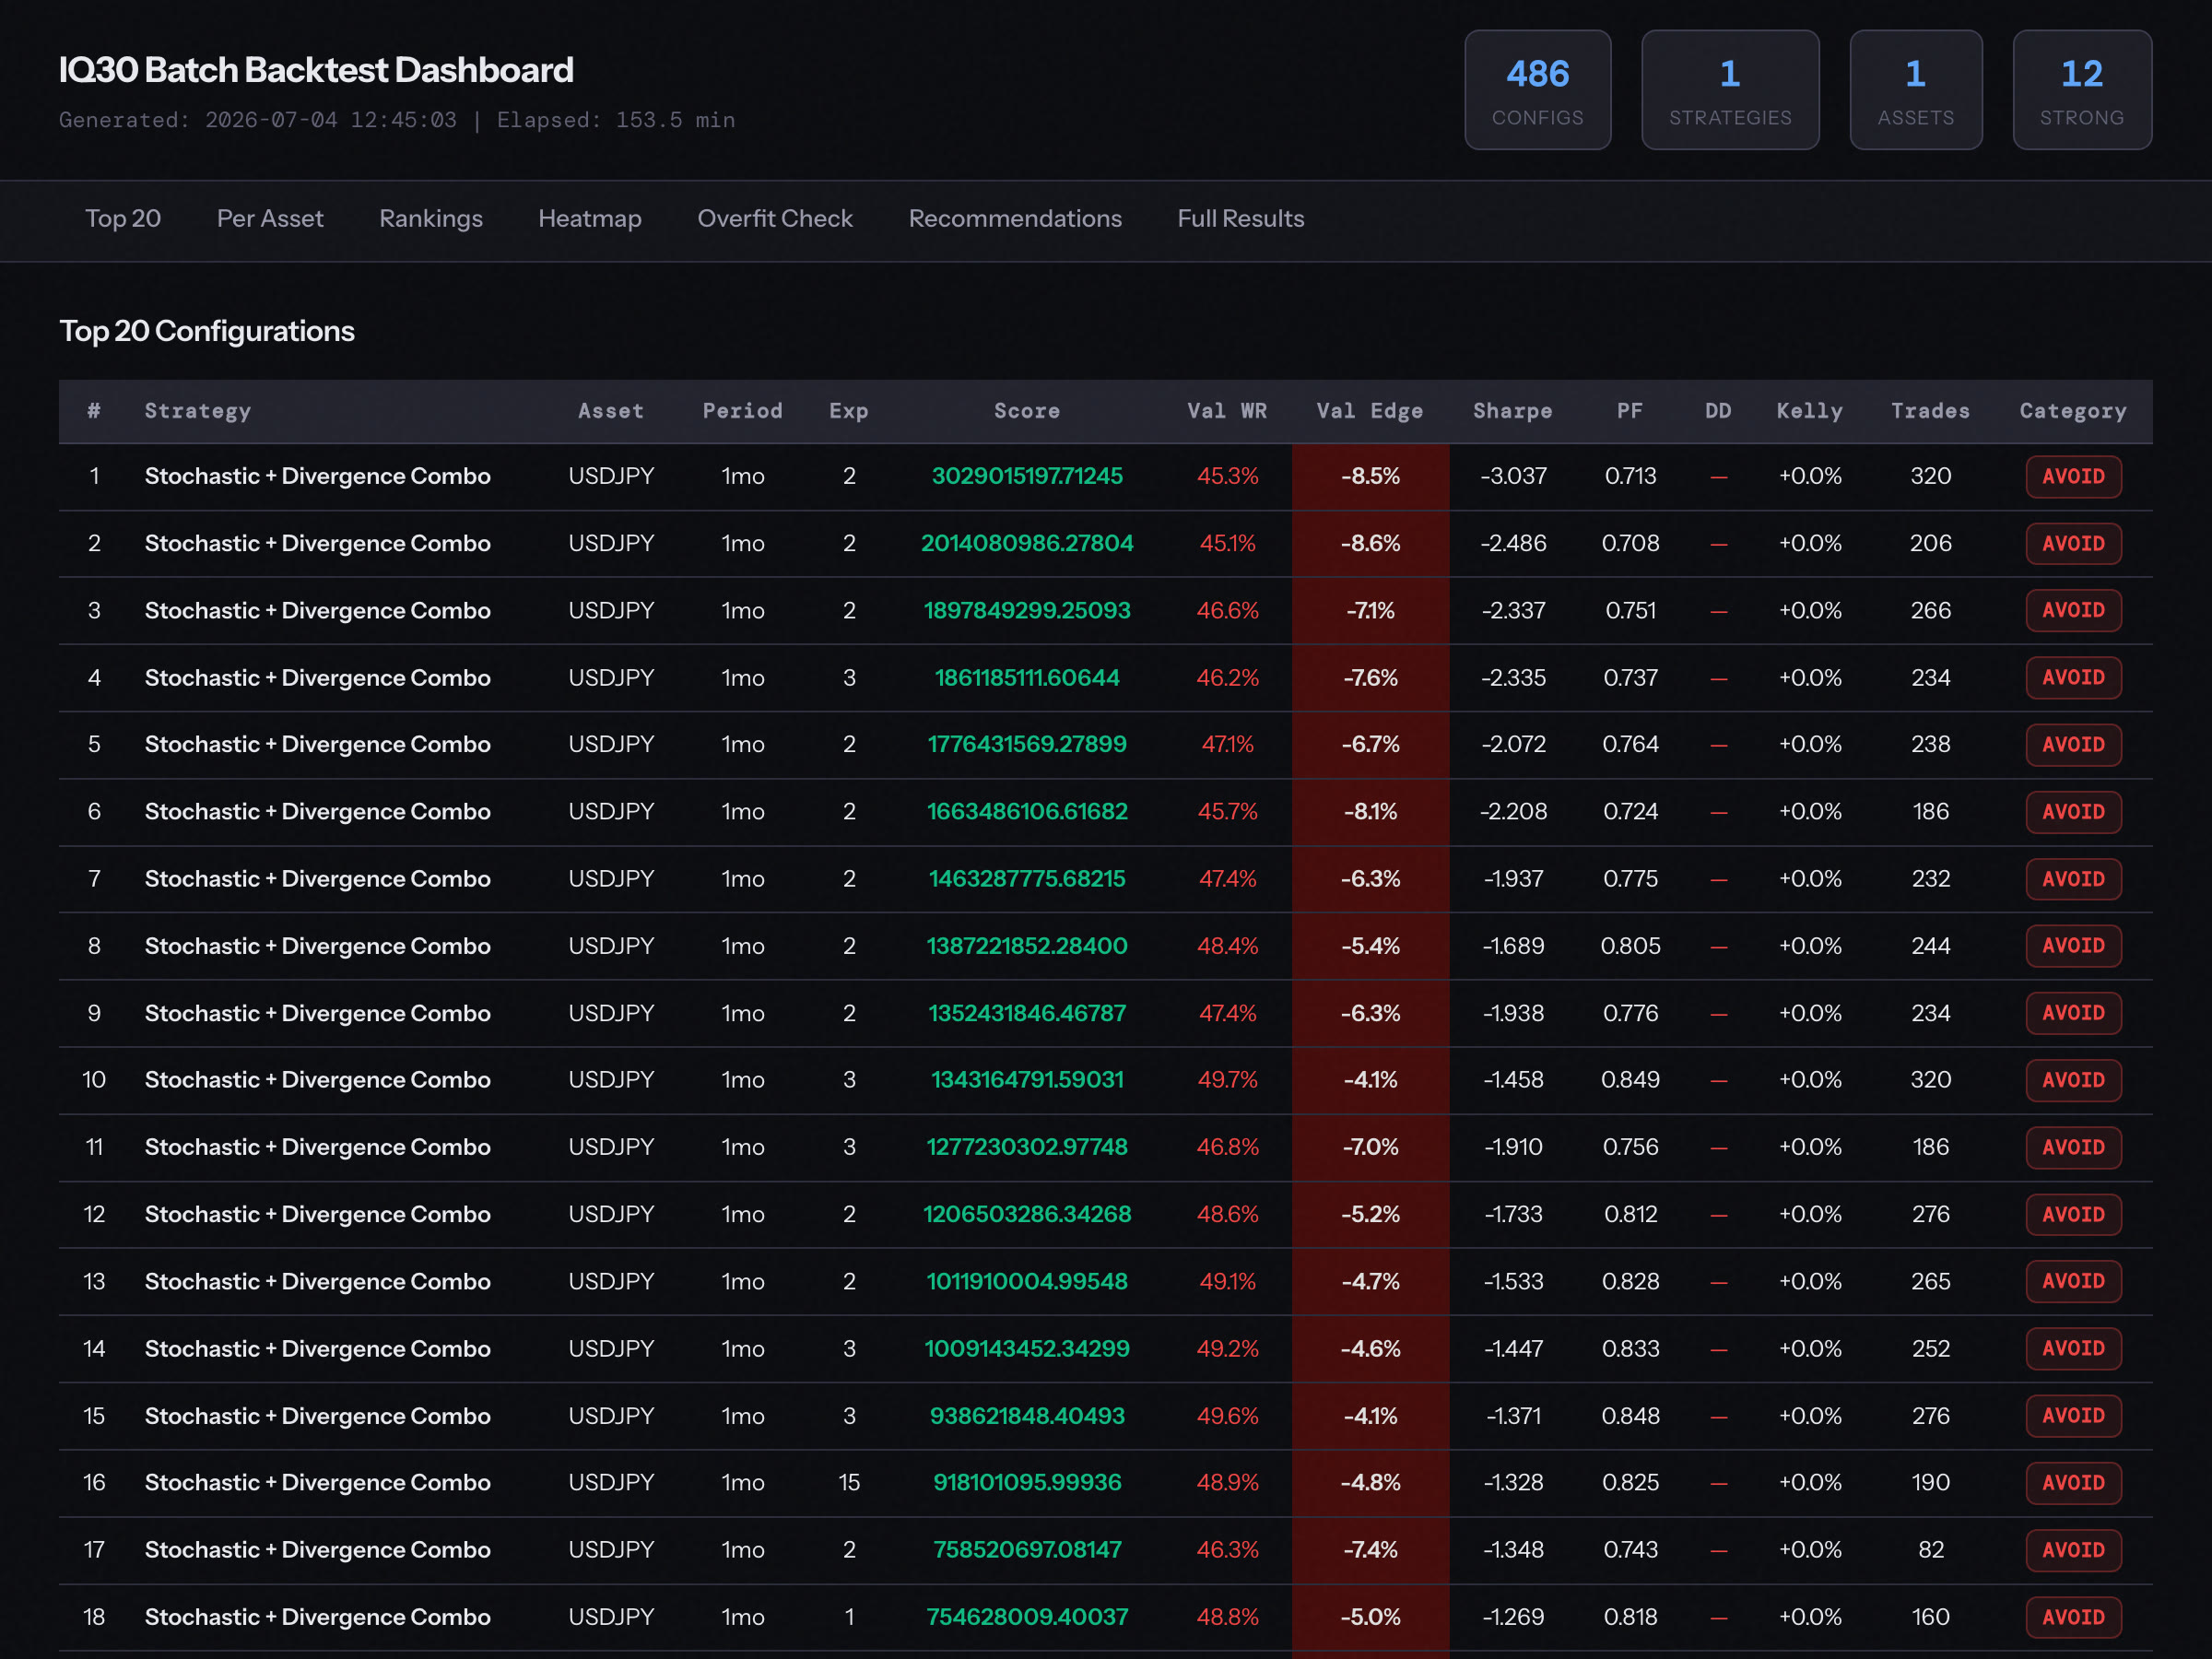Sort by the Val Edge column header

tap(1370, 411)
